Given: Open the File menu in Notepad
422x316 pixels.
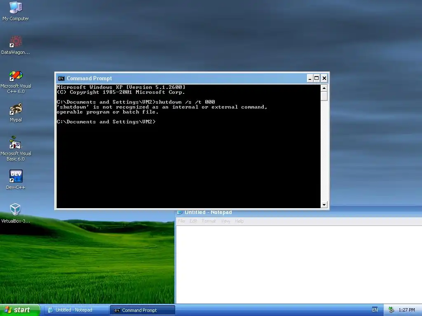Looking at the screenshot, I should (x=181, y=221).
